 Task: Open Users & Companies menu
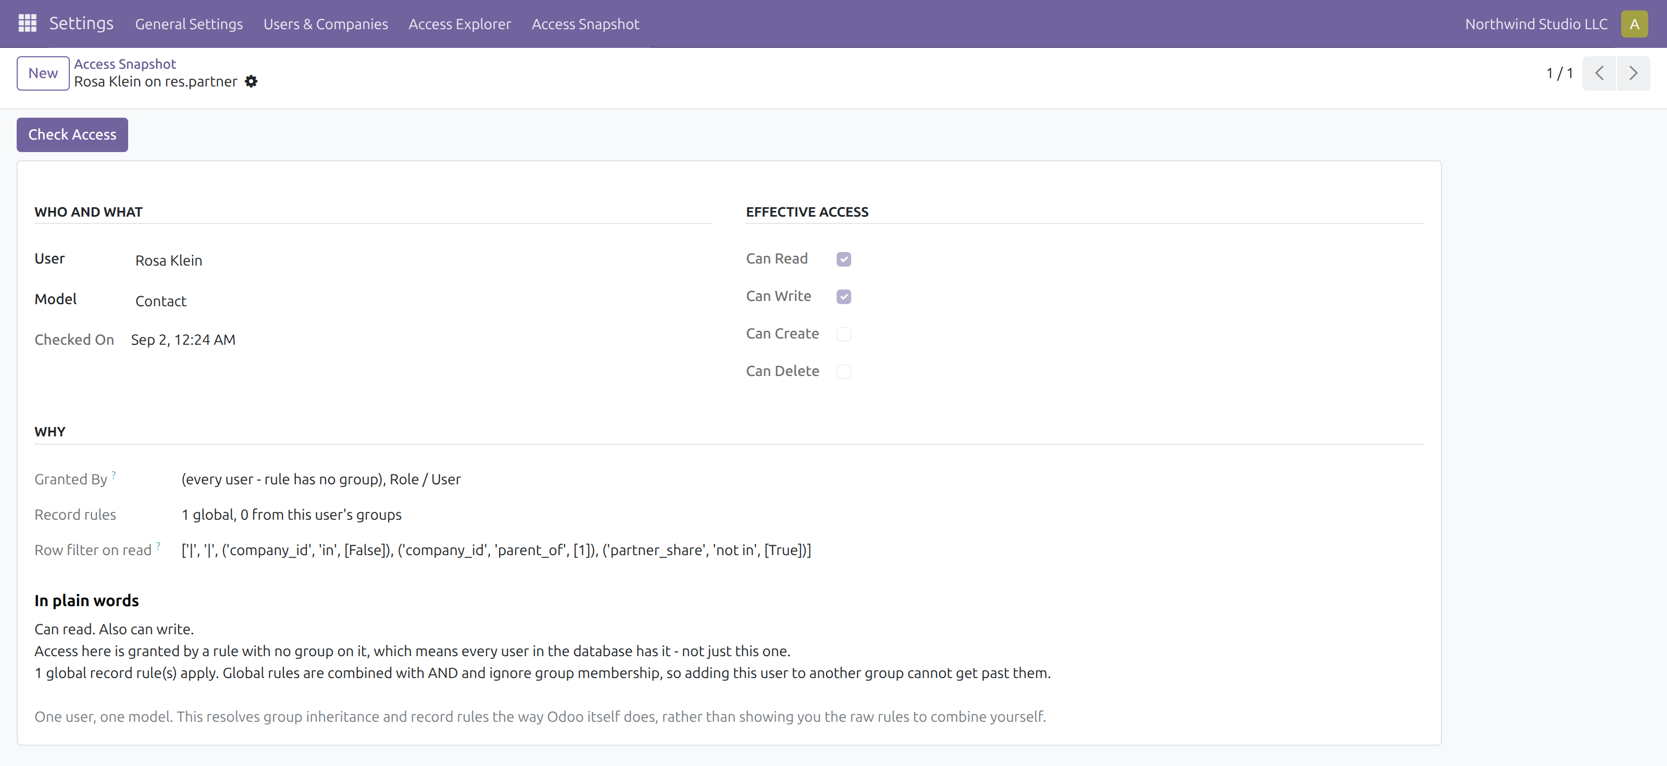click(x=326, y=24)
